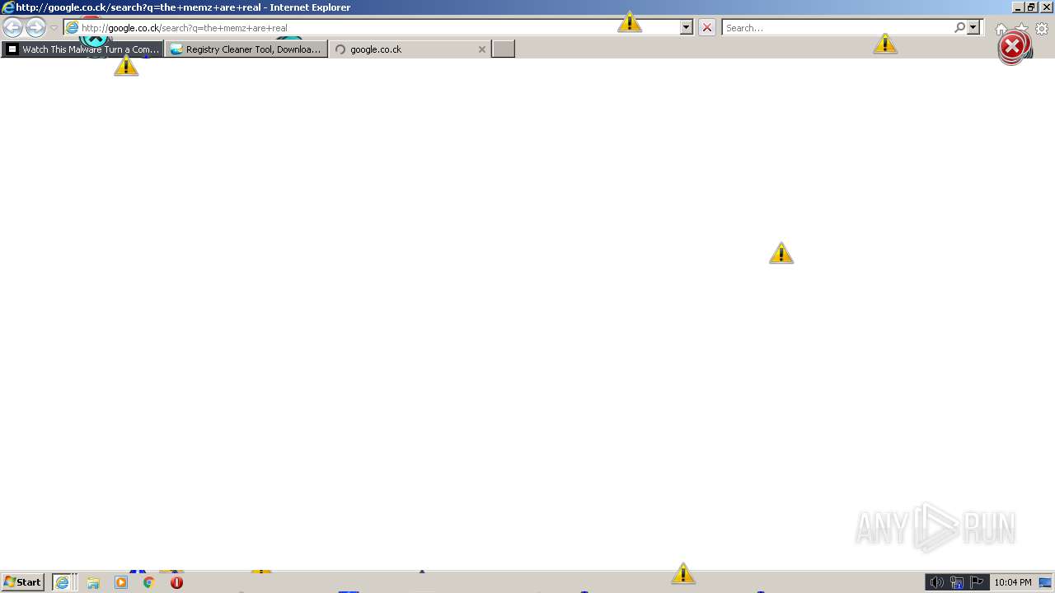Click the magnifier search icon
The image size is (1055, 593).
tap(959, 27)
